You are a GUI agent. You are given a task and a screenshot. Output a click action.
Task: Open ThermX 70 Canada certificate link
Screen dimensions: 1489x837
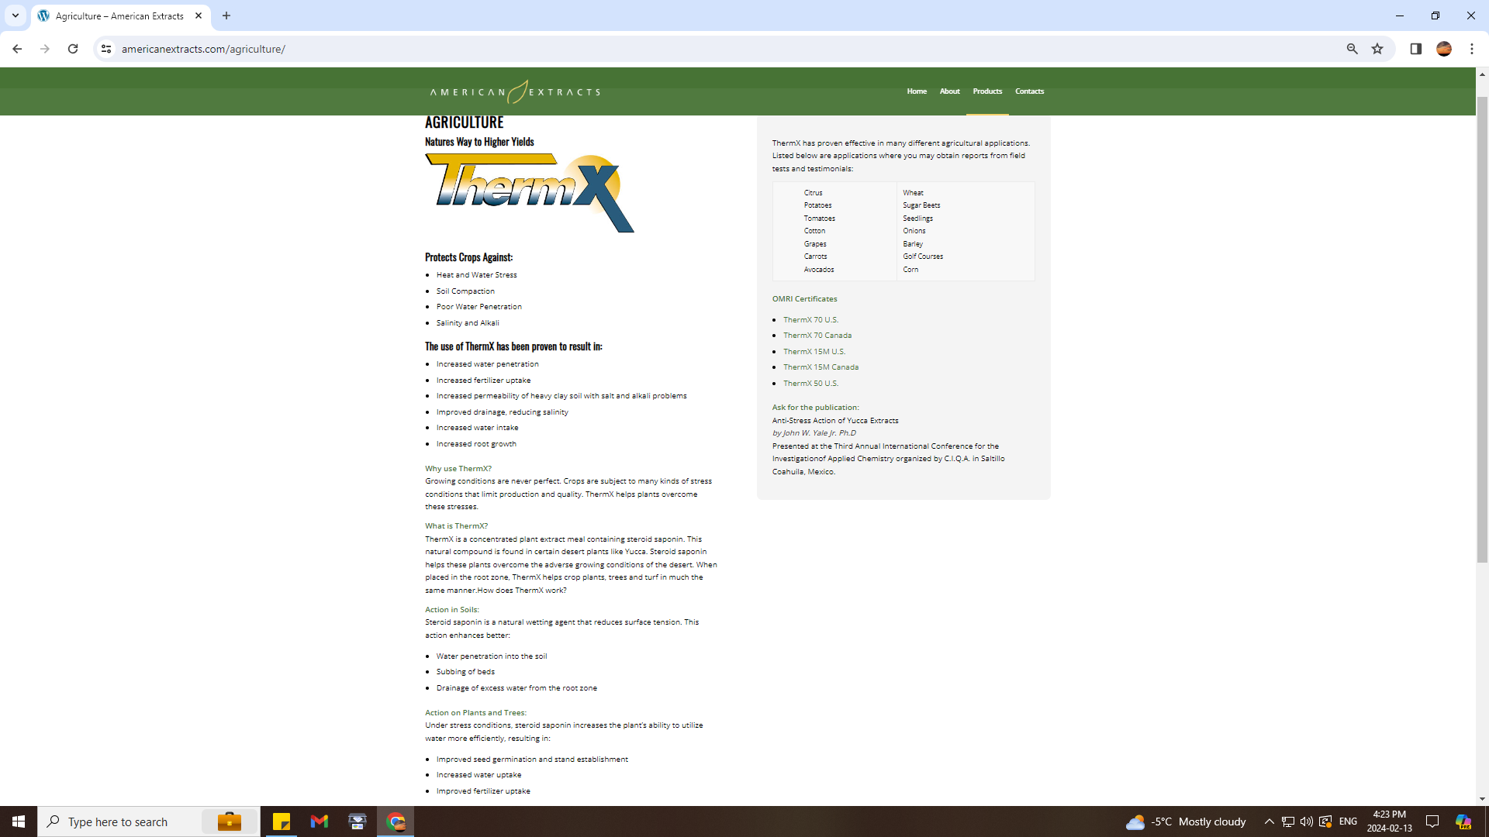click(817, 336)
